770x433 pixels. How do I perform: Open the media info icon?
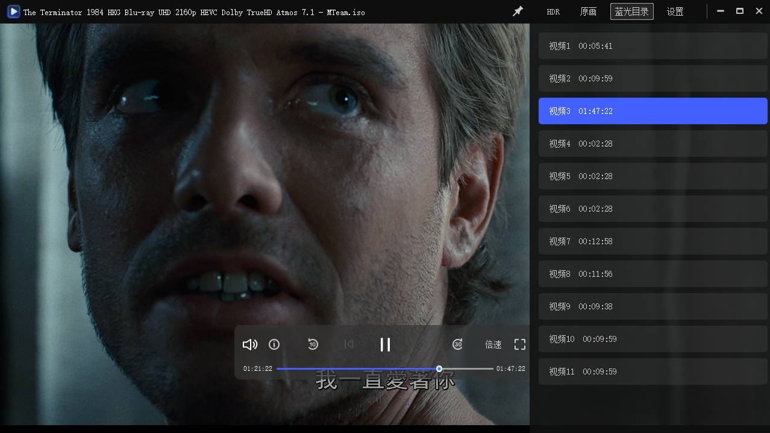click(x=274, y=344)
